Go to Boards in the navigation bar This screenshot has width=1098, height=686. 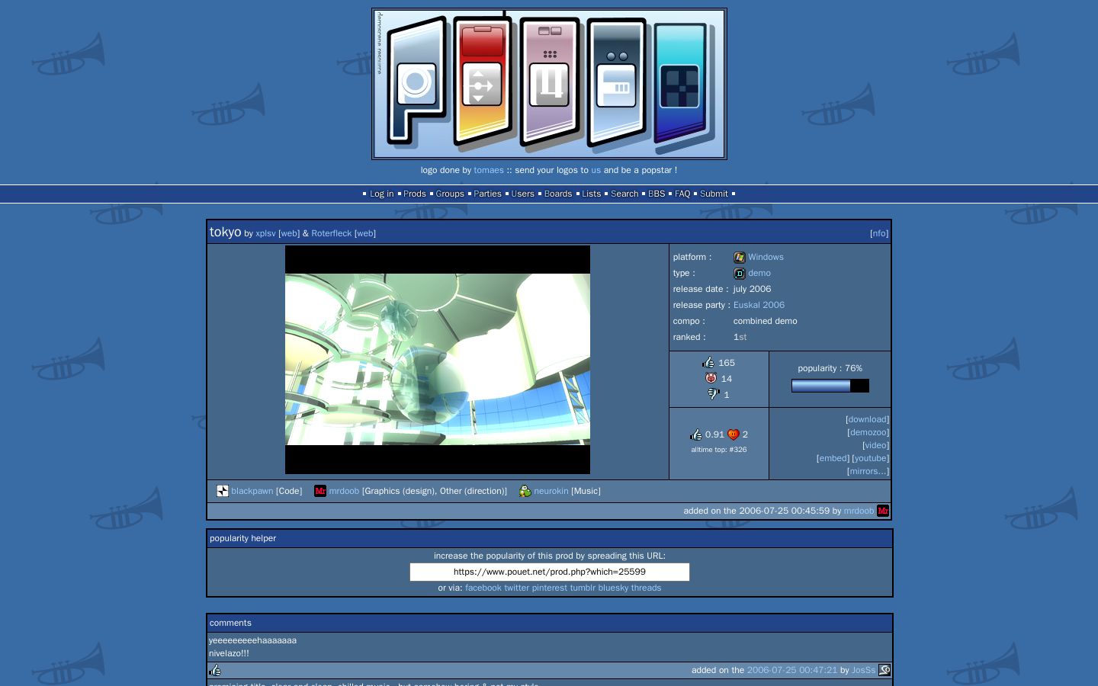(x=558, y=194)
